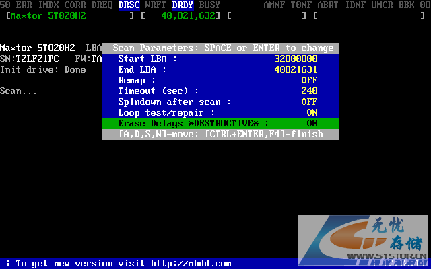Toggle Erase Delays DESTRUCTIVE ON value
The image size is (431, 269).
tap(312, 123)
